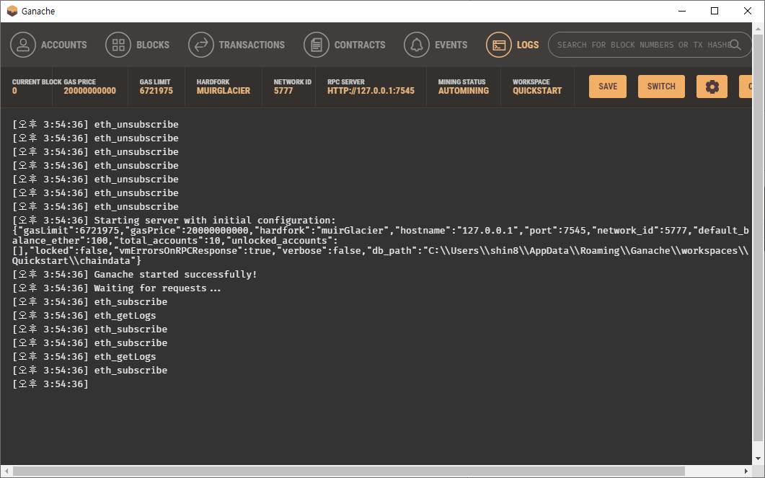
Task: Click the first eth_unsubscribe log entry
Action: coord(96,125)
